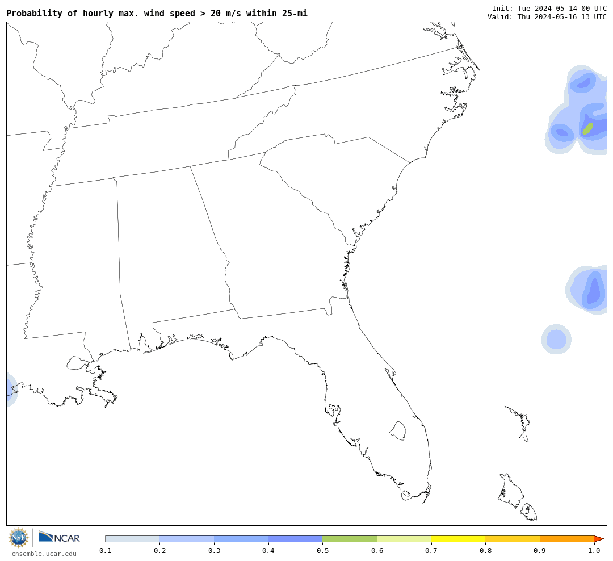Click the 0.5 colorbar tick label
This screenshot has height=561, width=613.
tap(323, 551)
